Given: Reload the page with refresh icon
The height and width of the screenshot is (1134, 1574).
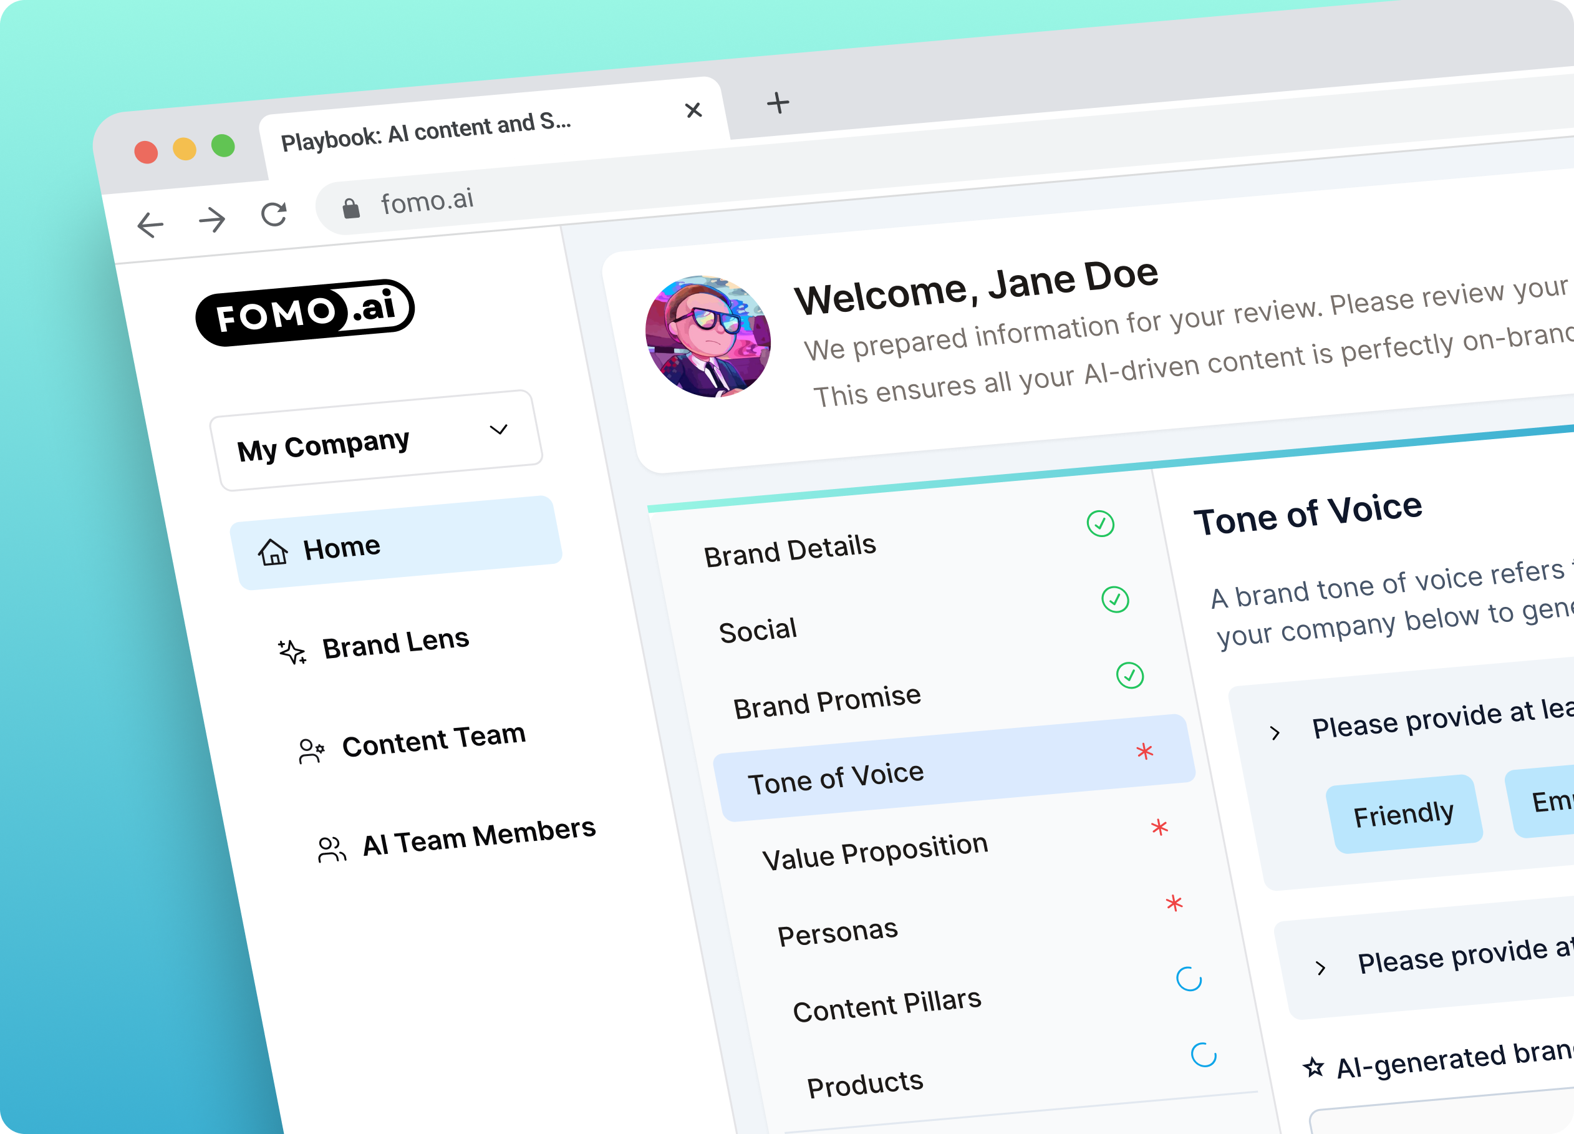Looking at the screenshot, I should coord(274,215).
